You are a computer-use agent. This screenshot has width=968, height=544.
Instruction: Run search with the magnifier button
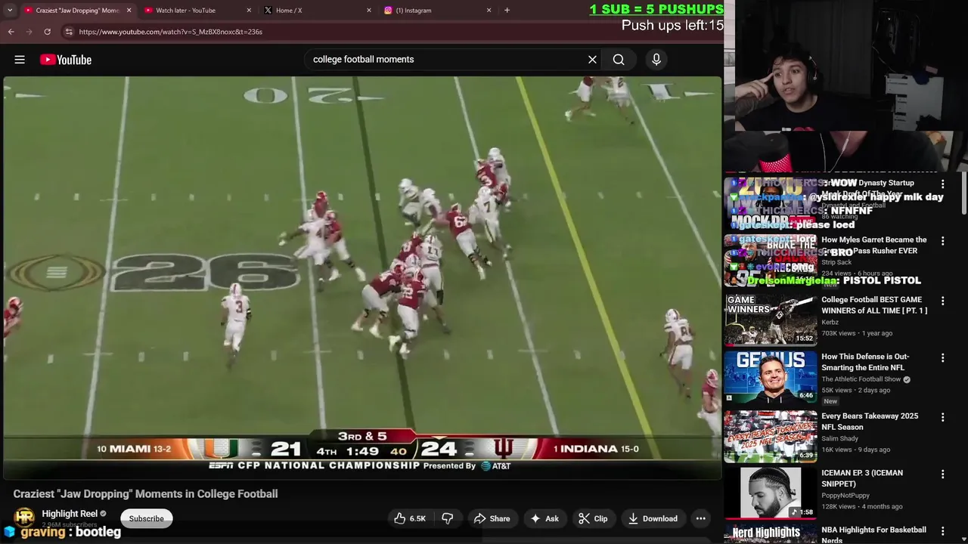coord(619,60)
